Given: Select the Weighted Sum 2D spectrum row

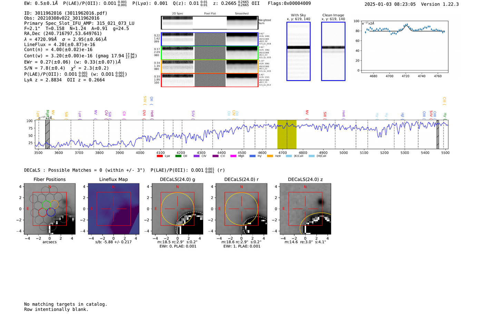Looking at the screenshot, I should [x=210, y=23].
